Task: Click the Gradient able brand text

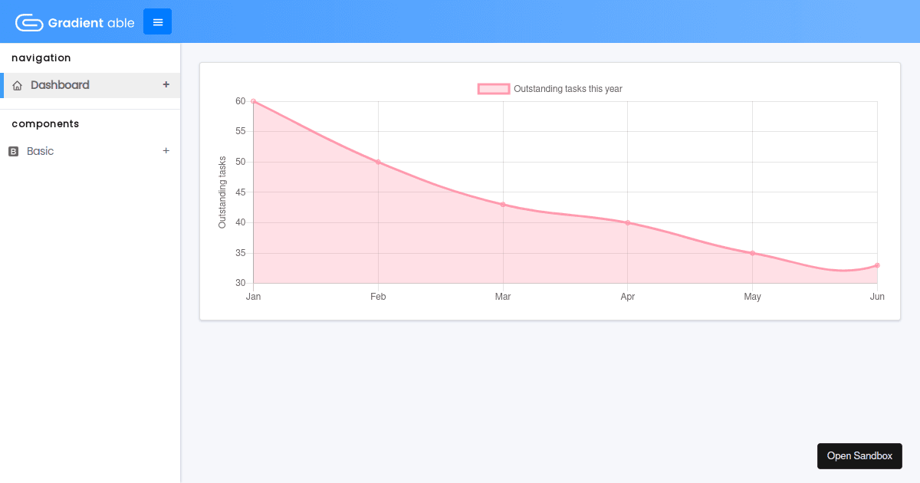Action: coord(91,23)
